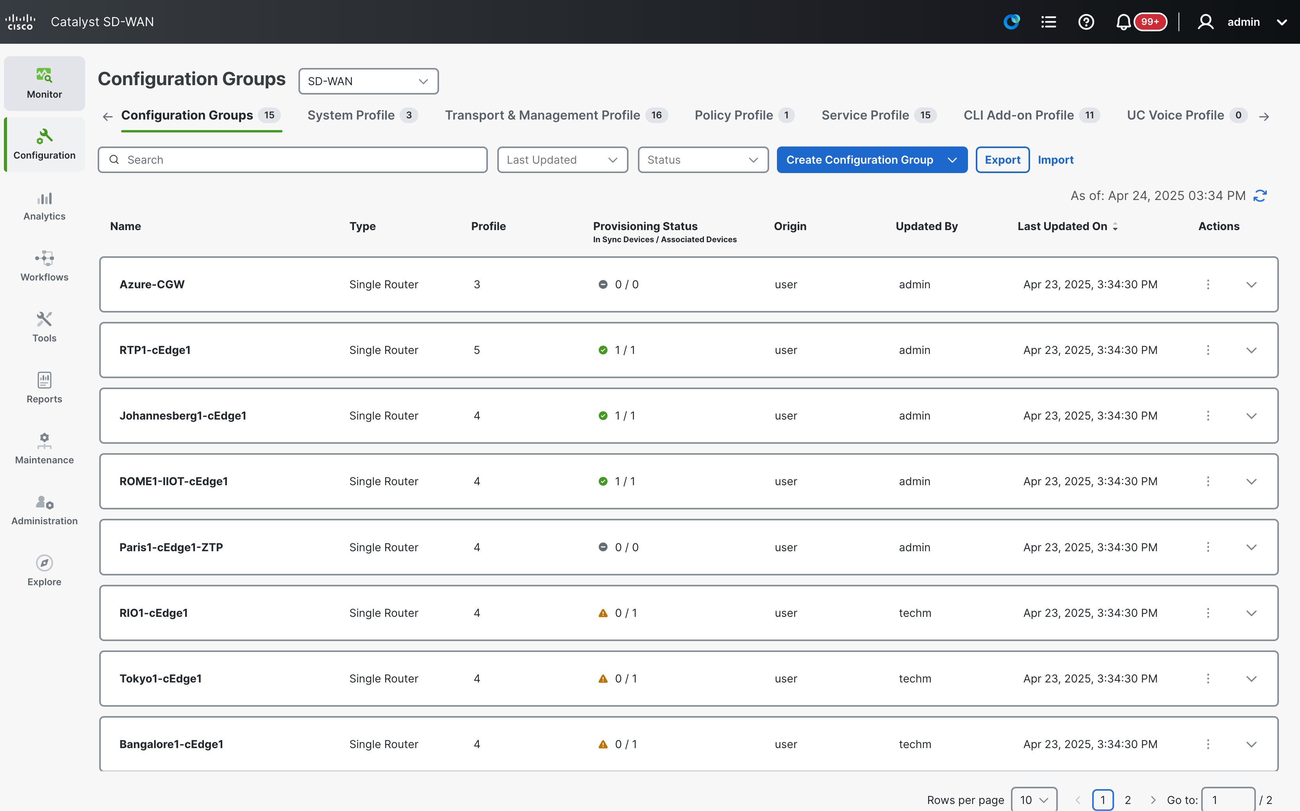Screen dimensions: 1300x811
Task: Expand the Bangalore1-cEdge1 row
Action: coord(1251,745)
